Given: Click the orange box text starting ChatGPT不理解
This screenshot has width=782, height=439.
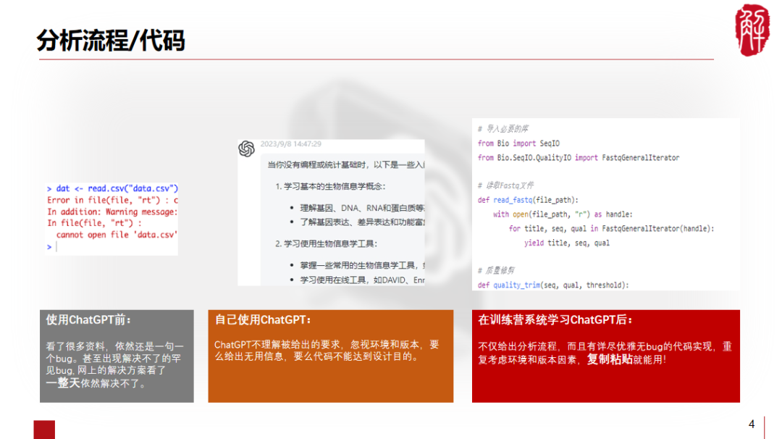Looking at the screenshot, I should pyautogui.click(x=327, y=350).
